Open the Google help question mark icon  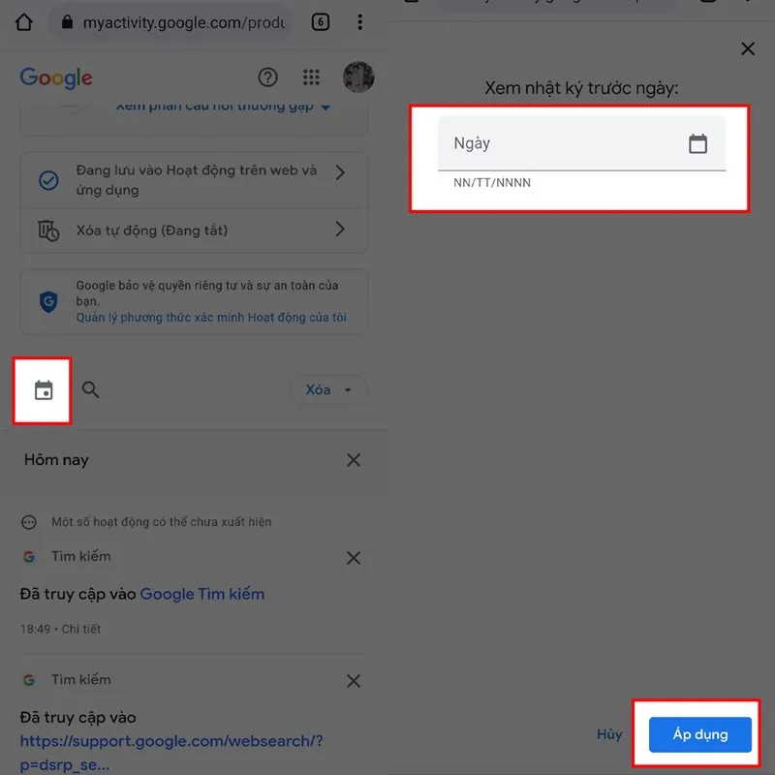(x=268, y=77)
